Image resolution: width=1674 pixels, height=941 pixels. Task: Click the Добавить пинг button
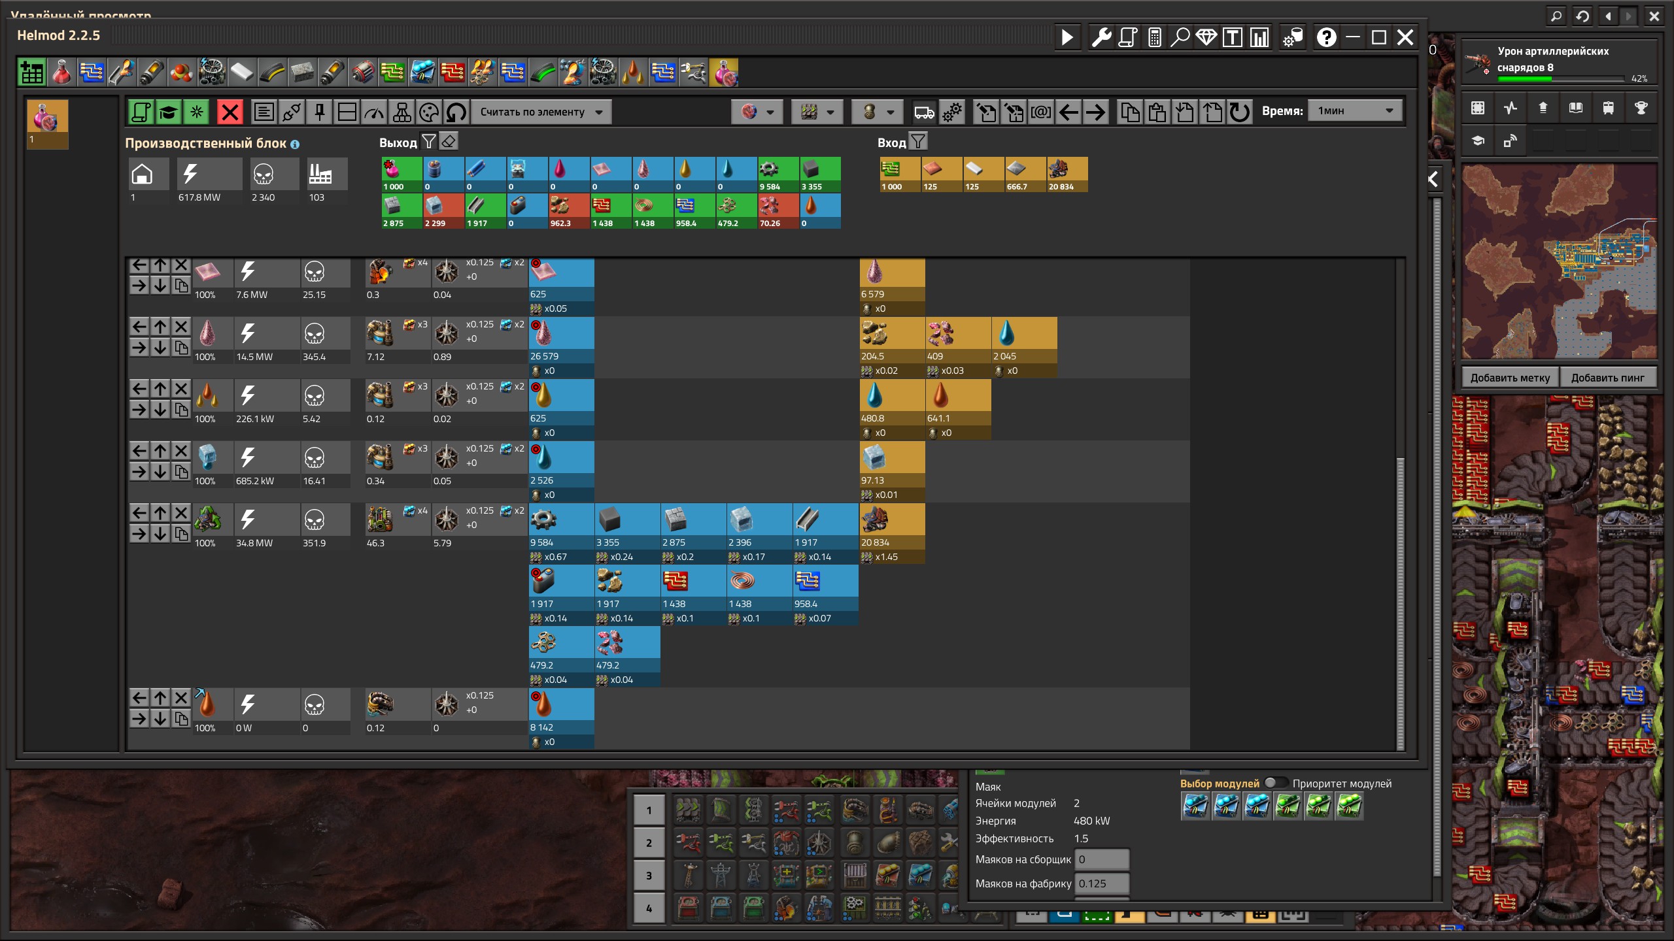click(1607, 378)
